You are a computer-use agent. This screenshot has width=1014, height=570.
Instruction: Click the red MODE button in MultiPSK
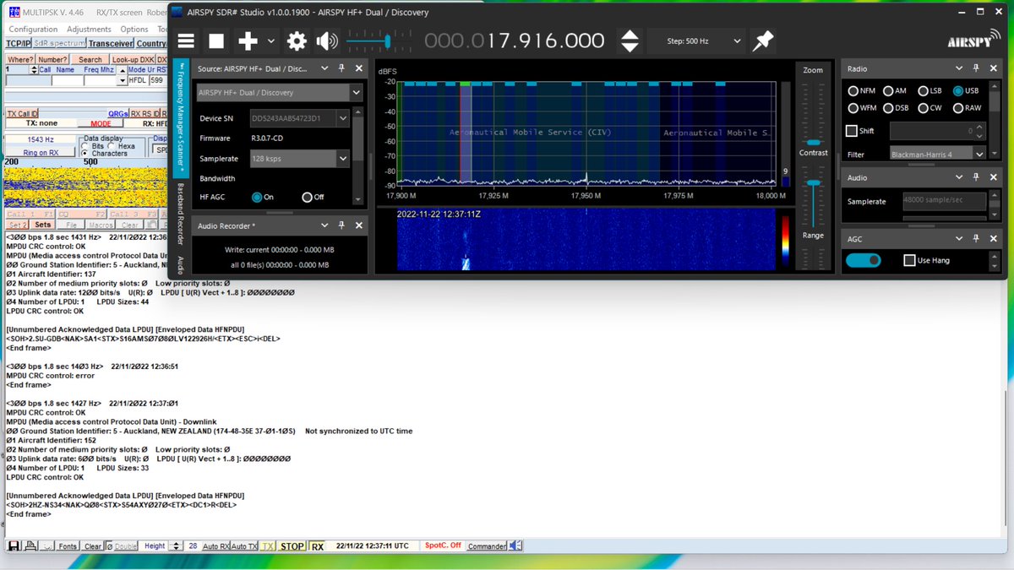[x=100, y=123]
